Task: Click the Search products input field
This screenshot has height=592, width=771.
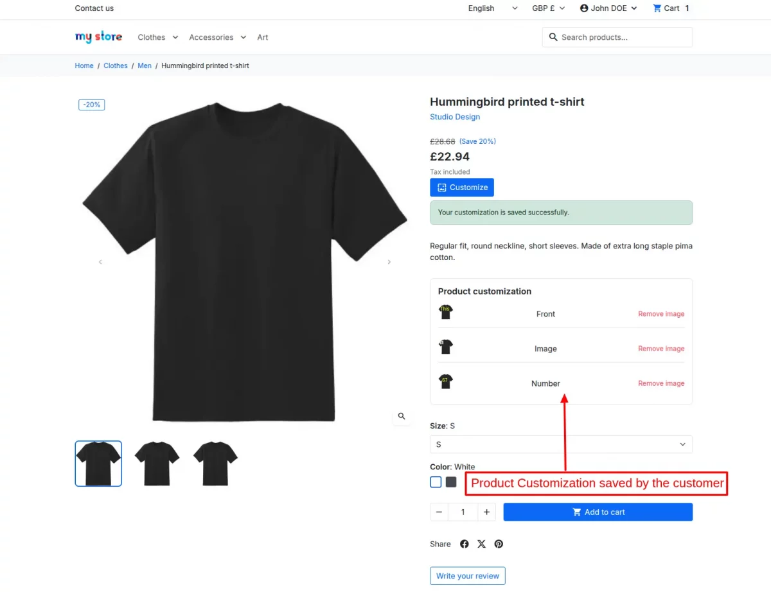Action: [x=617, y=37]
